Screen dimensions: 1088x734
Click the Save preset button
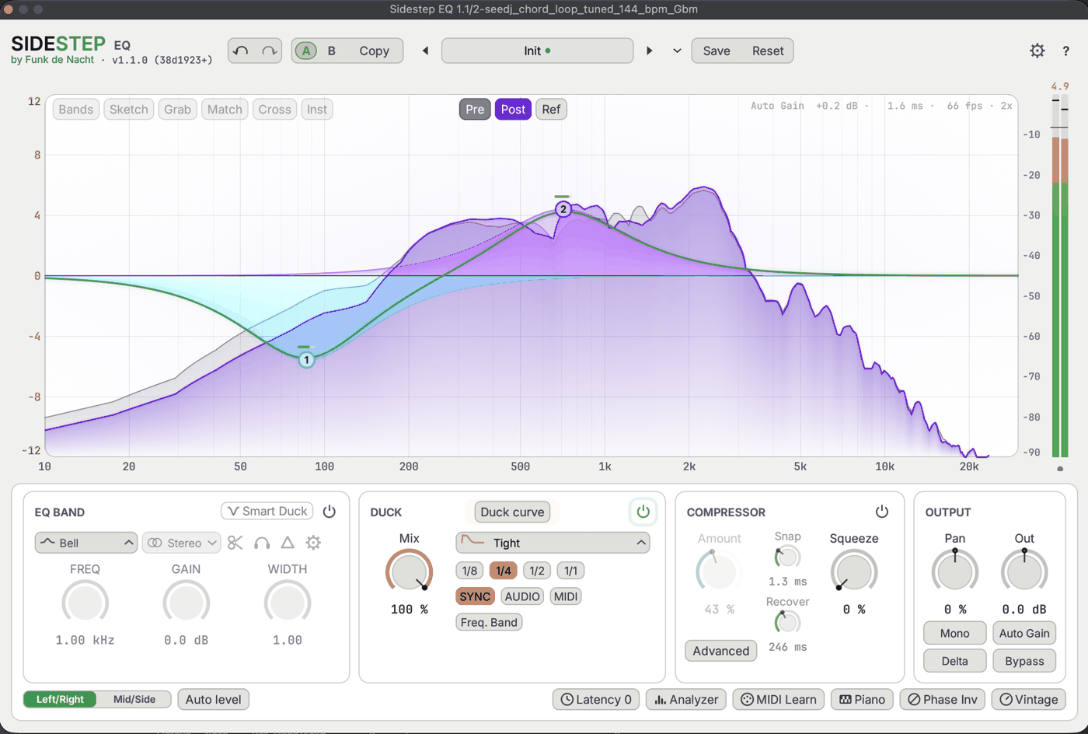[717, 51]
